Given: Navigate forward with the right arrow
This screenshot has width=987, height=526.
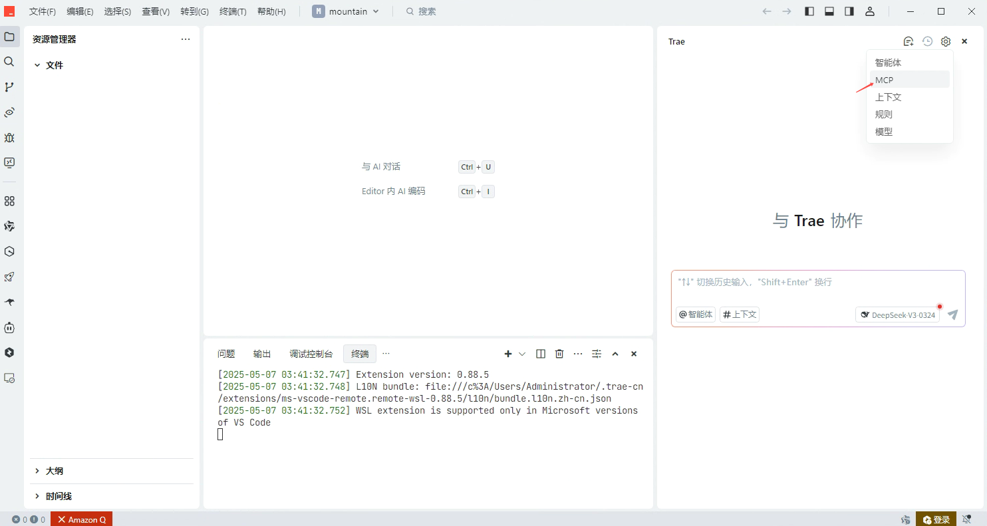Looking at the screenshot, I should (x=787, y=11).
